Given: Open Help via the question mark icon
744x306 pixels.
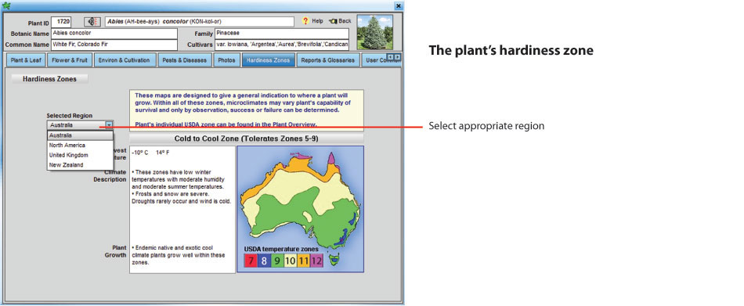Looking at the screenshot, I should point(305,21).
